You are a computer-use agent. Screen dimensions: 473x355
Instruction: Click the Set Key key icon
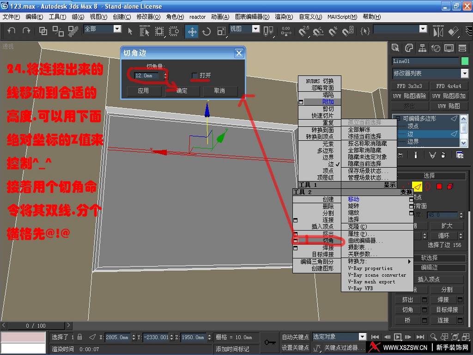(269, 342)
